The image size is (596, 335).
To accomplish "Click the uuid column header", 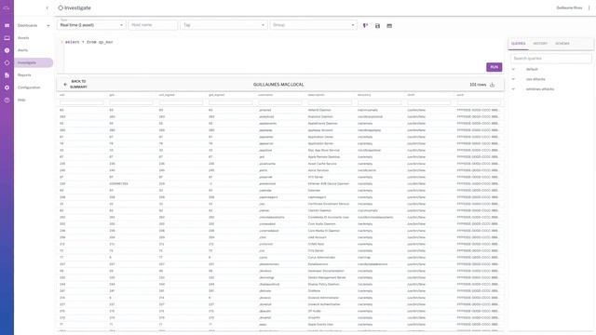I will tap(460, 95).
